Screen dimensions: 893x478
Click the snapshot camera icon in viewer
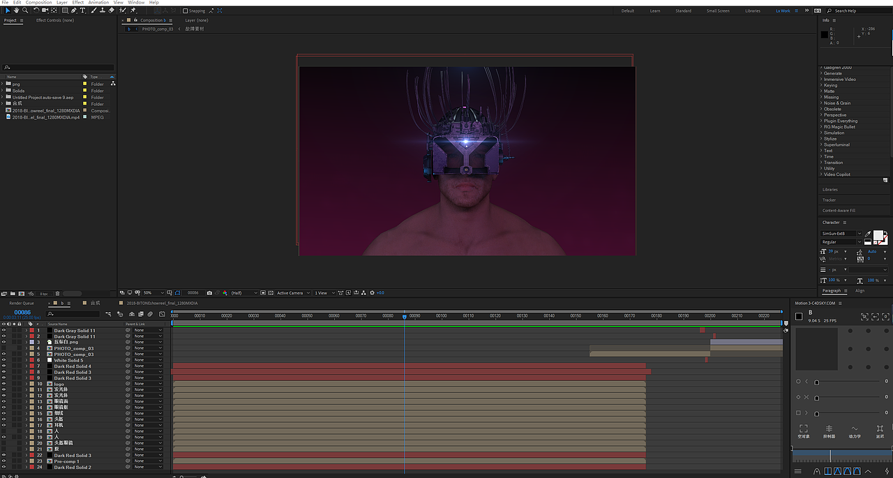coord(209,292)
